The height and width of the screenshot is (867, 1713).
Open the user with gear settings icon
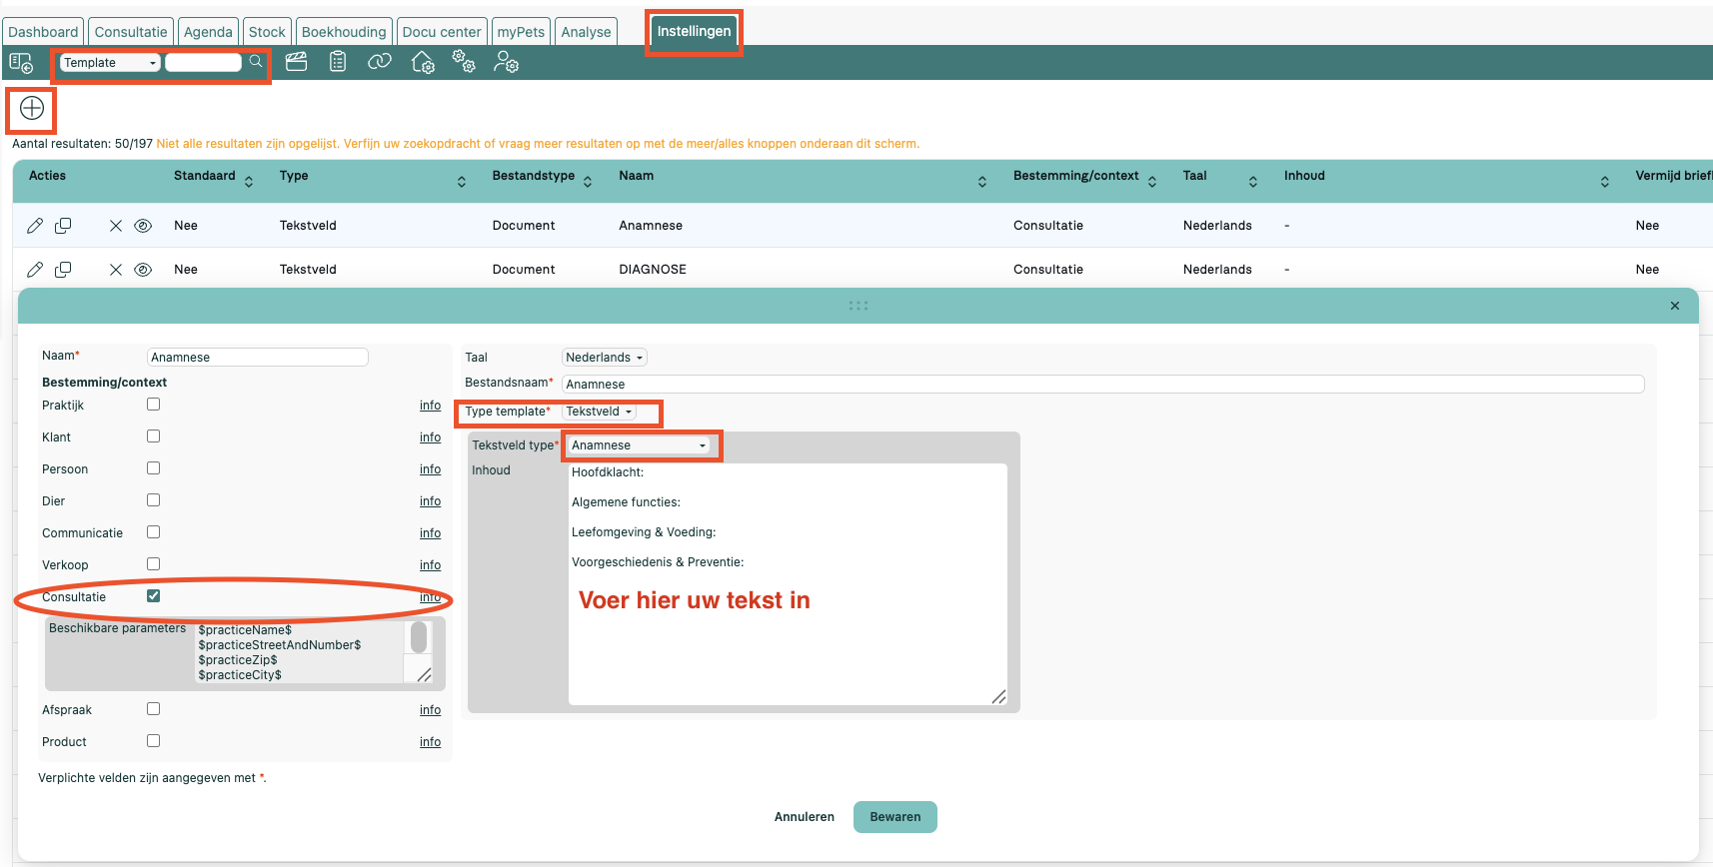pos(507,63)
